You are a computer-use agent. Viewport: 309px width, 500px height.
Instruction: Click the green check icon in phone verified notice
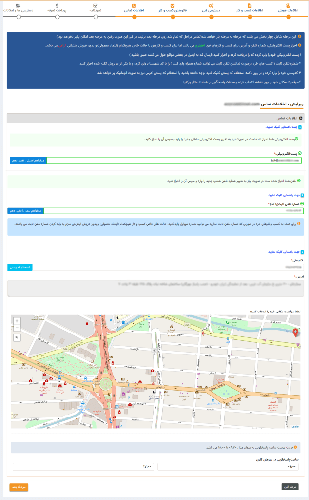(x=299, y=181)
